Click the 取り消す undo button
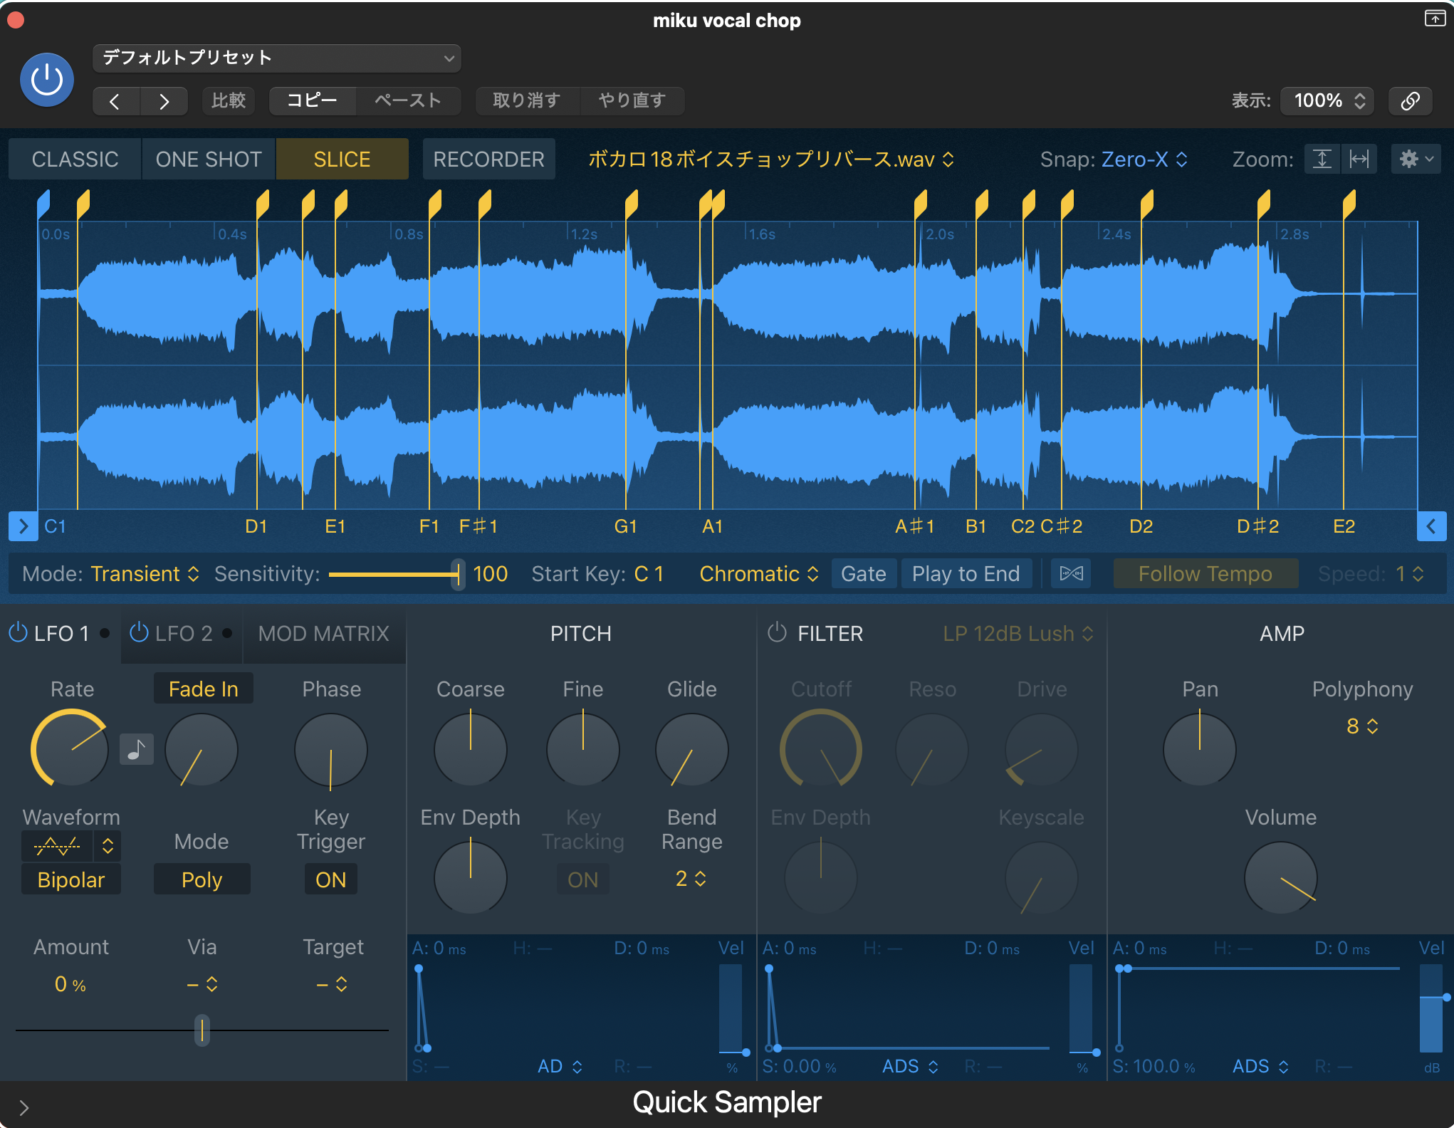1454x1128 pixels. 527,100
